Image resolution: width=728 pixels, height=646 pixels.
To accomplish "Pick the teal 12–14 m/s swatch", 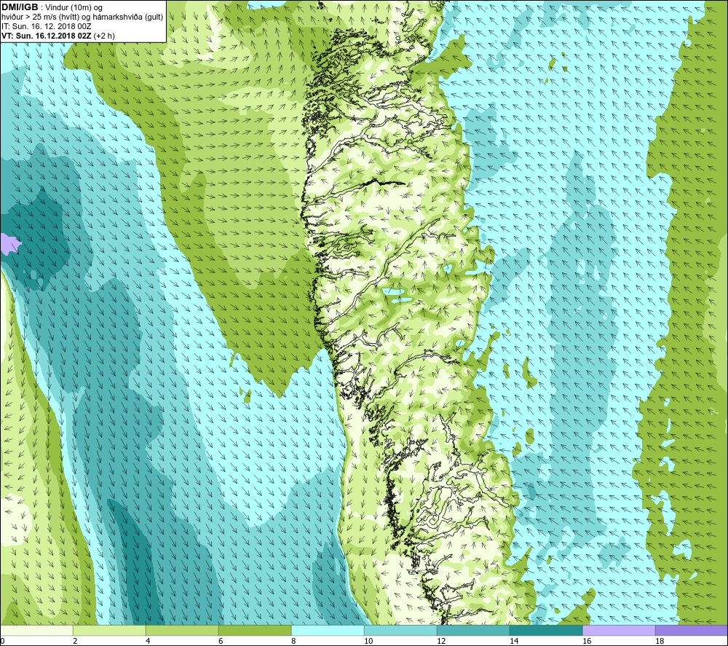I will [473, 630].
